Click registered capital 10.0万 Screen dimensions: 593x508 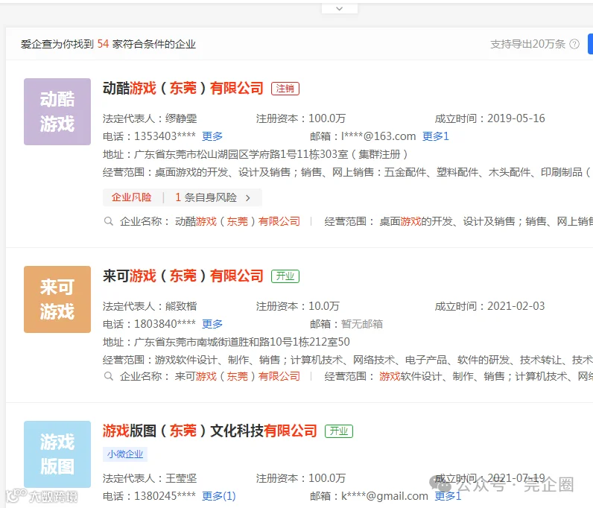[x=324, y=306]
